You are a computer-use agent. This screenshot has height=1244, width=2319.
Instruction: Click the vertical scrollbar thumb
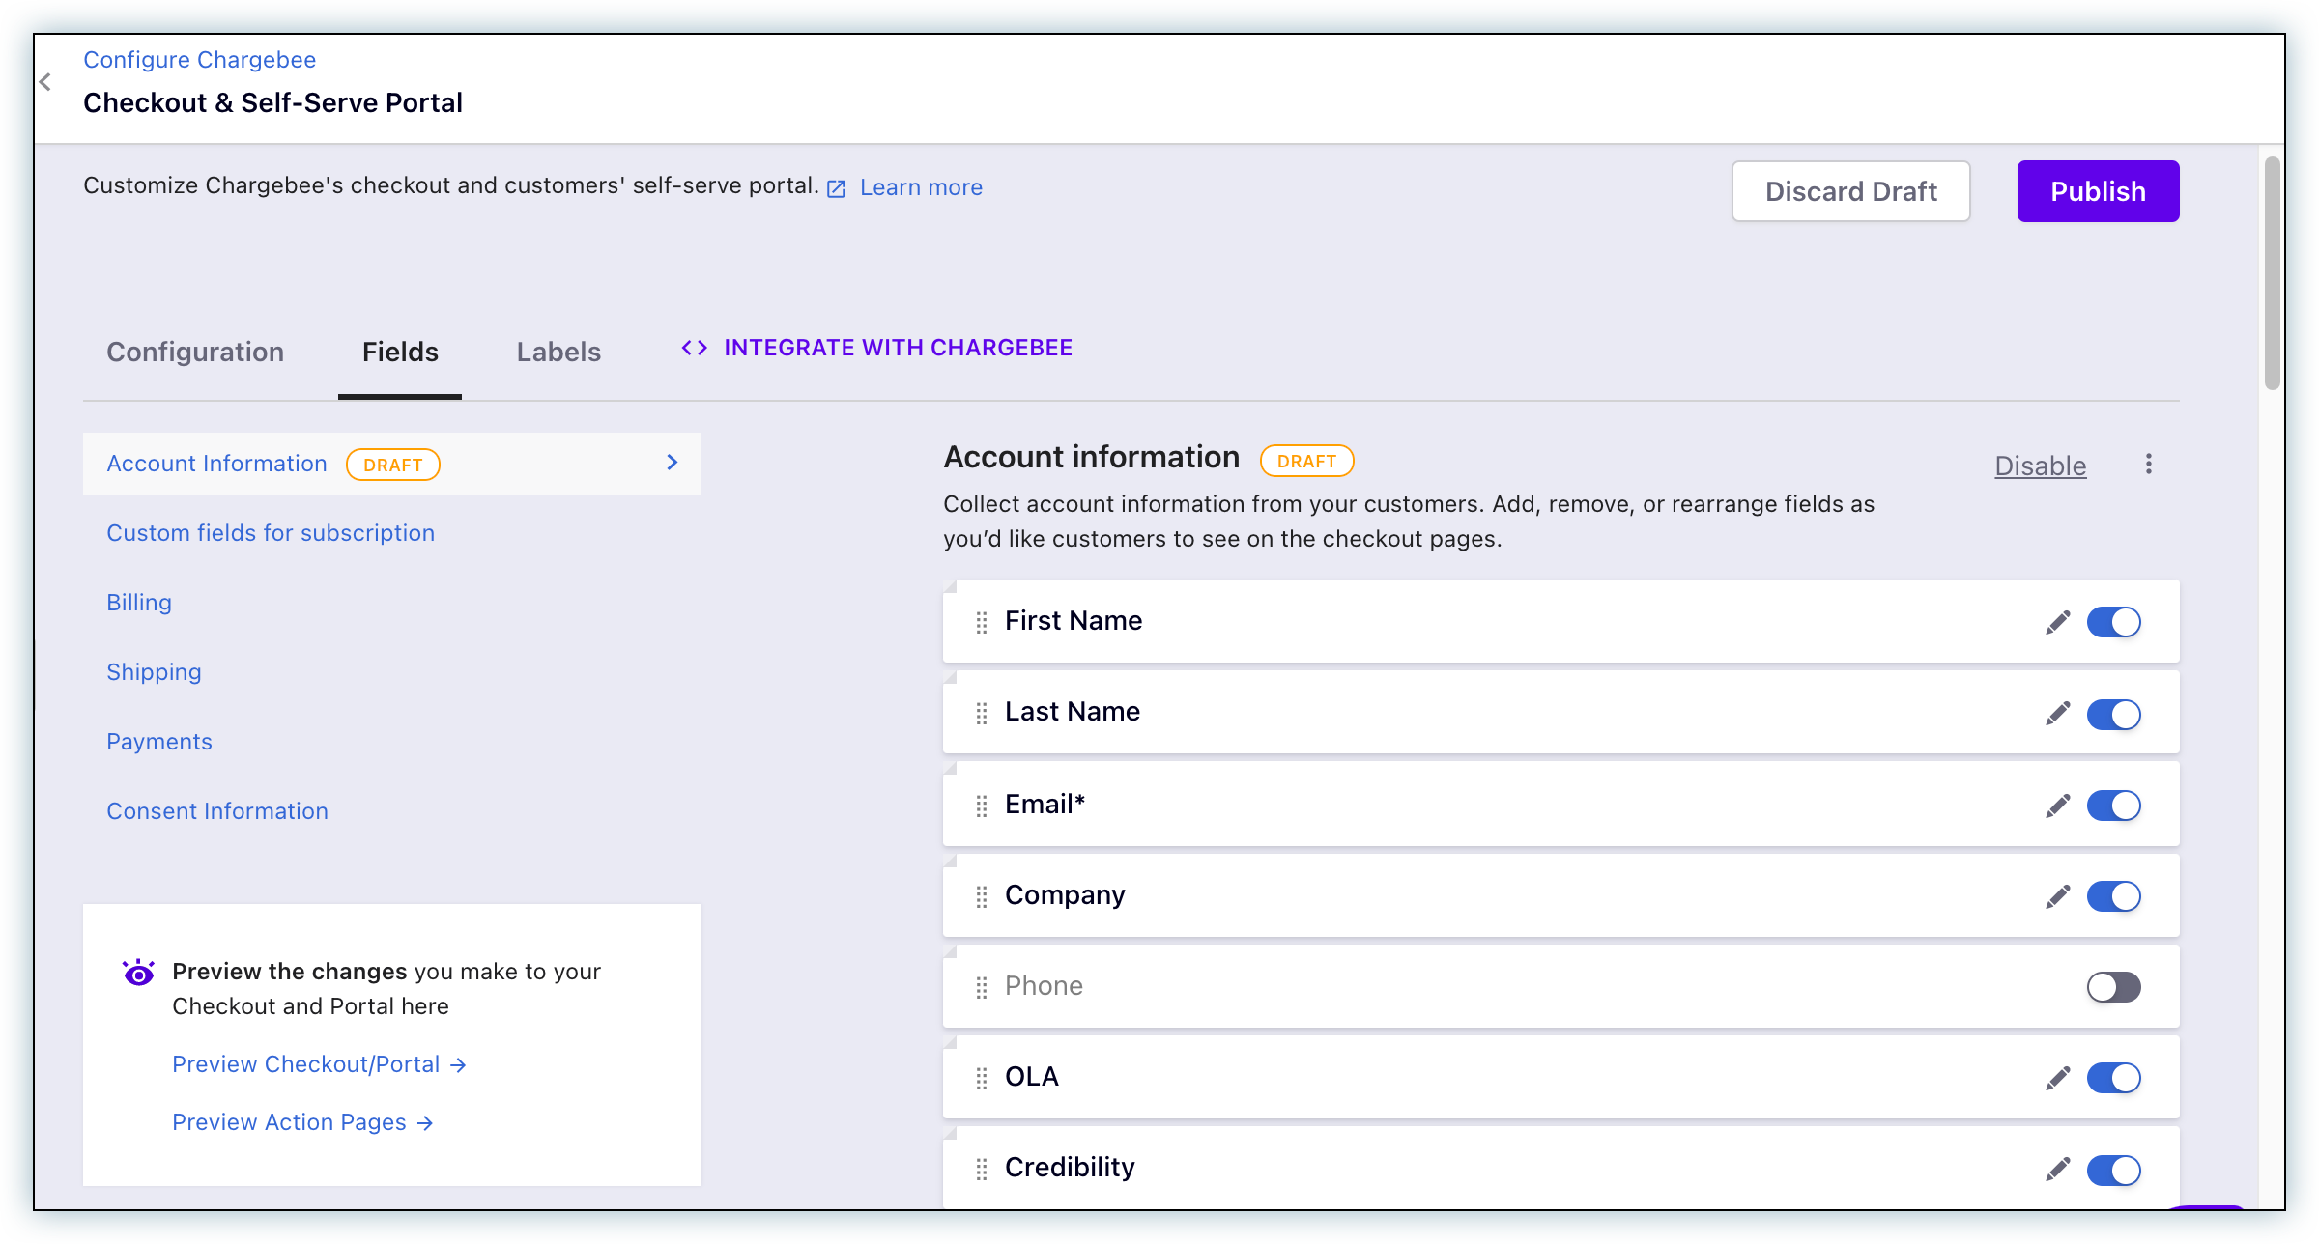tap(2272, 273)
